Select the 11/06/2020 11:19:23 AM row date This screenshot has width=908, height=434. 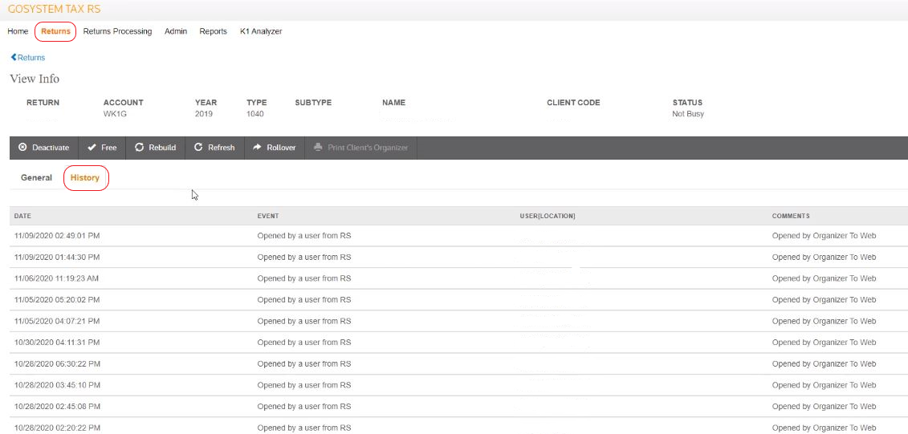pos(56,278)
